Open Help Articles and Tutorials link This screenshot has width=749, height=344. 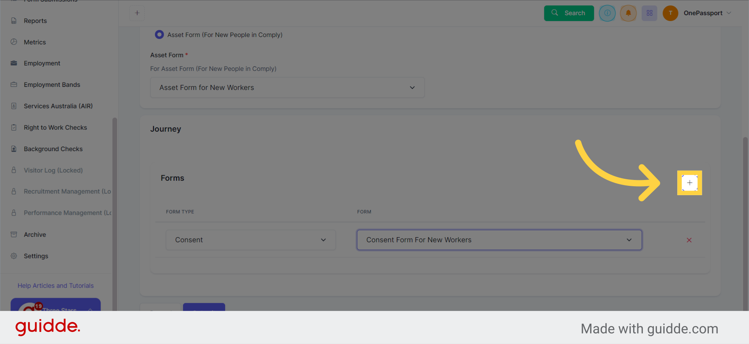point(55,286)
